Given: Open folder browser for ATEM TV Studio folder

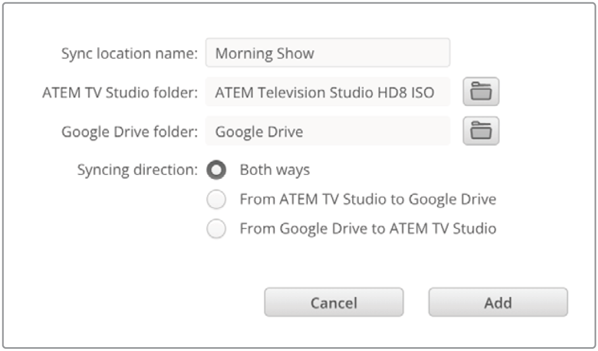Looking at the screenshot, I should (481, 92).
